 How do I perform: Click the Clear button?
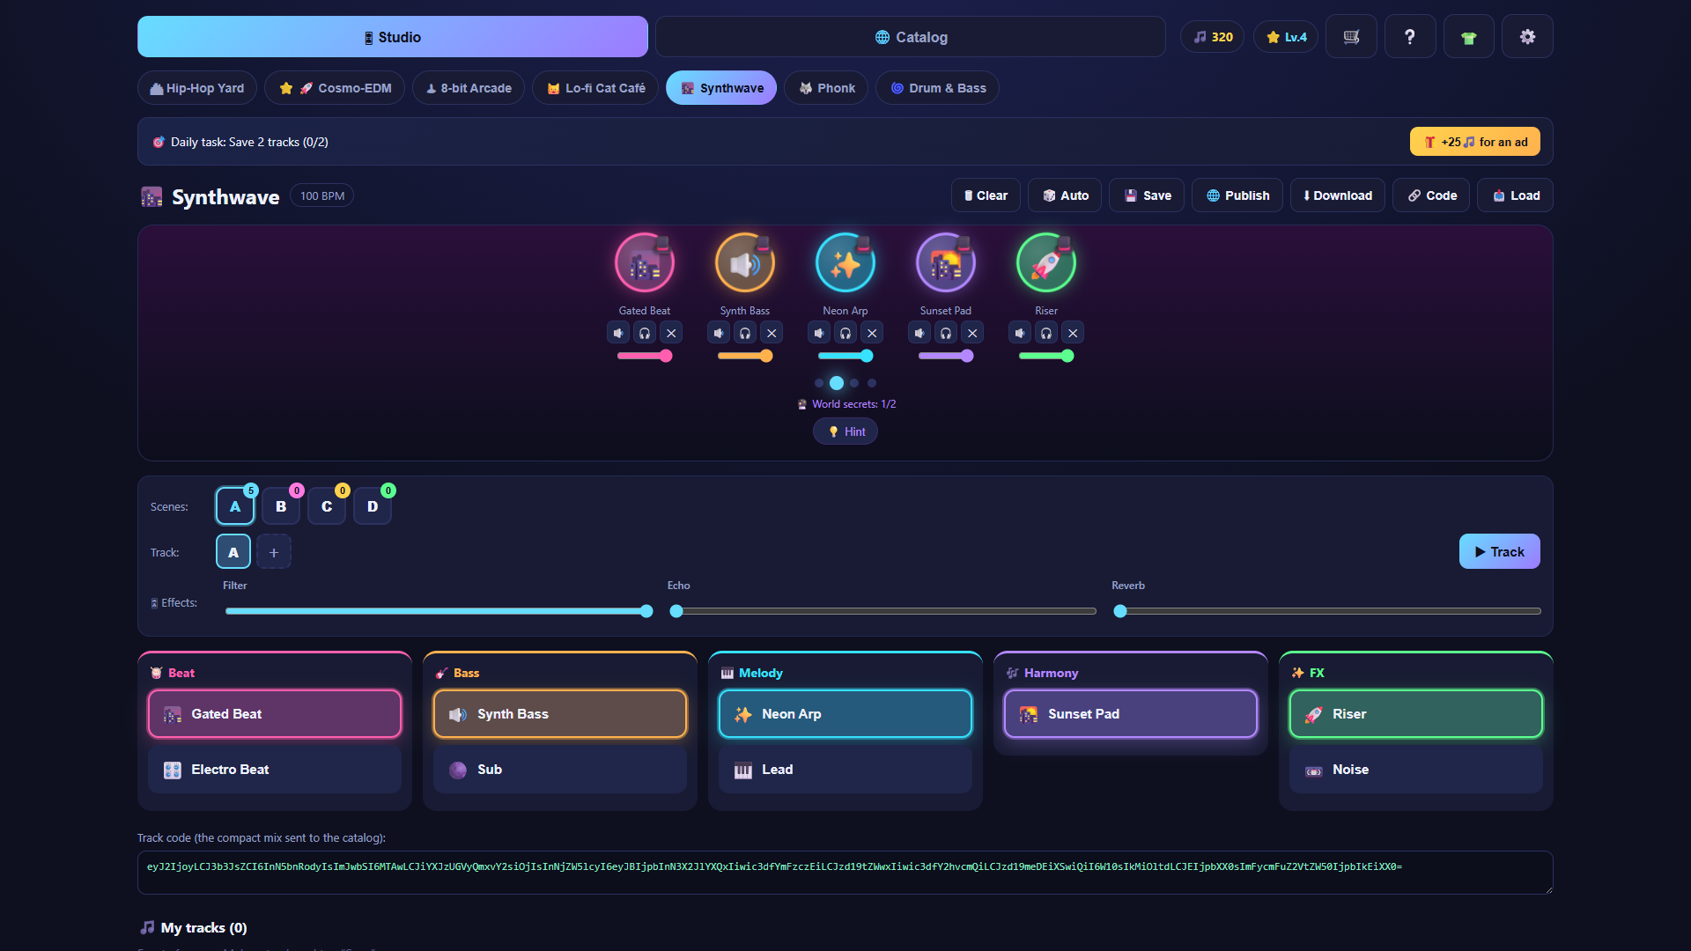pyautogui.click(x=986, y=195)
